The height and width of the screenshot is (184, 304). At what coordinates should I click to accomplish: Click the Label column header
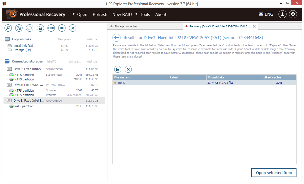coord(187,77)
